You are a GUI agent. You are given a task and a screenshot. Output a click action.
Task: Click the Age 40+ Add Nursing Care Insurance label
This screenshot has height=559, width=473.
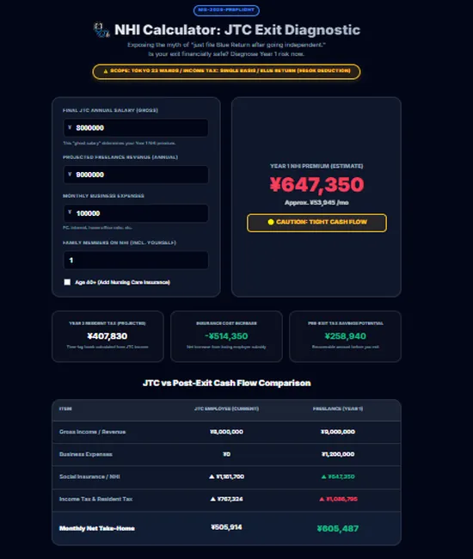122,282
